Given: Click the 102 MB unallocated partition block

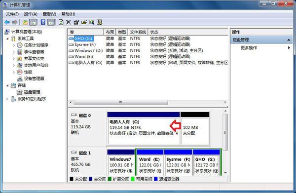Looking at the screenshot, I should [195, 128].
